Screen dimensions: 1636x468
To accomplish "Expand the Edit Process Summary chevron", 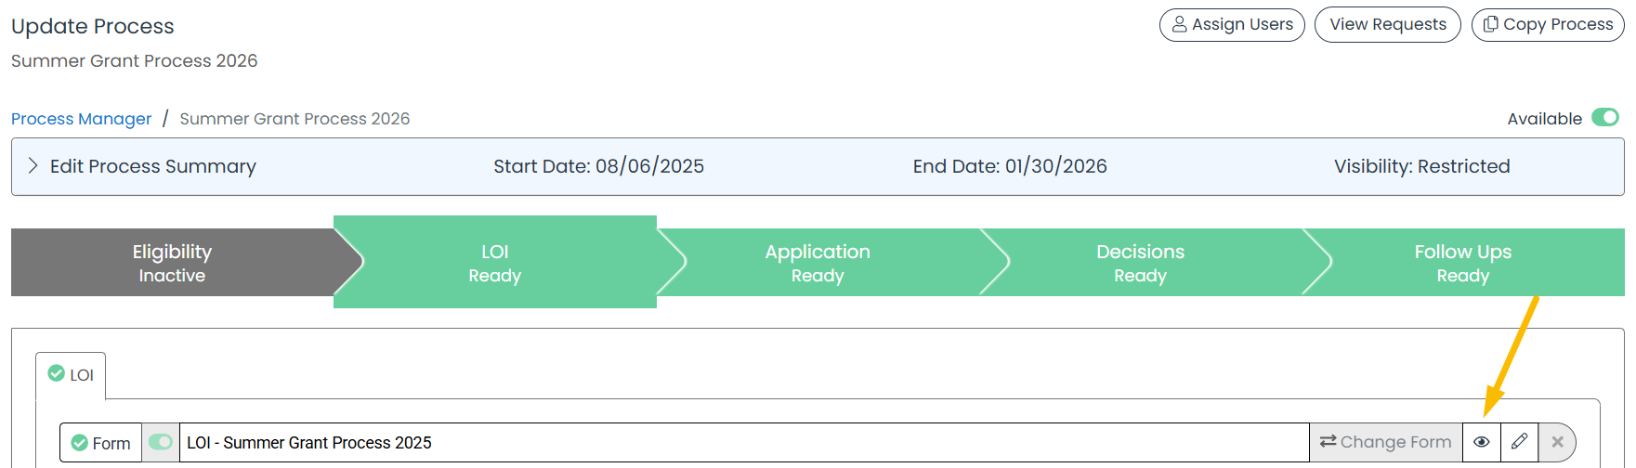I will tap(33, 165).
